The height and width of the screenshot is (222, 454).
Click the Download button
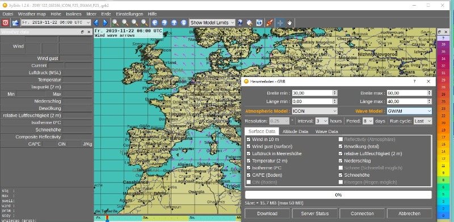click(267, 214)
